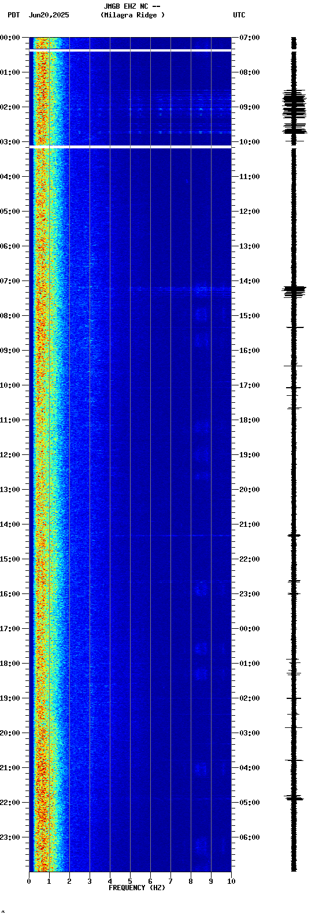Select the 03:00 PDT time label

(x=10, y=142)
